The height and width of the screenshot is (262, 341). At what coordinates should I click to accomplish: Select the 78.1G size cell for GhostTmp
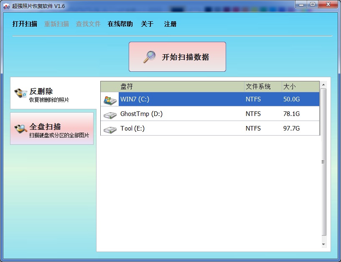[x=291, y=114]
